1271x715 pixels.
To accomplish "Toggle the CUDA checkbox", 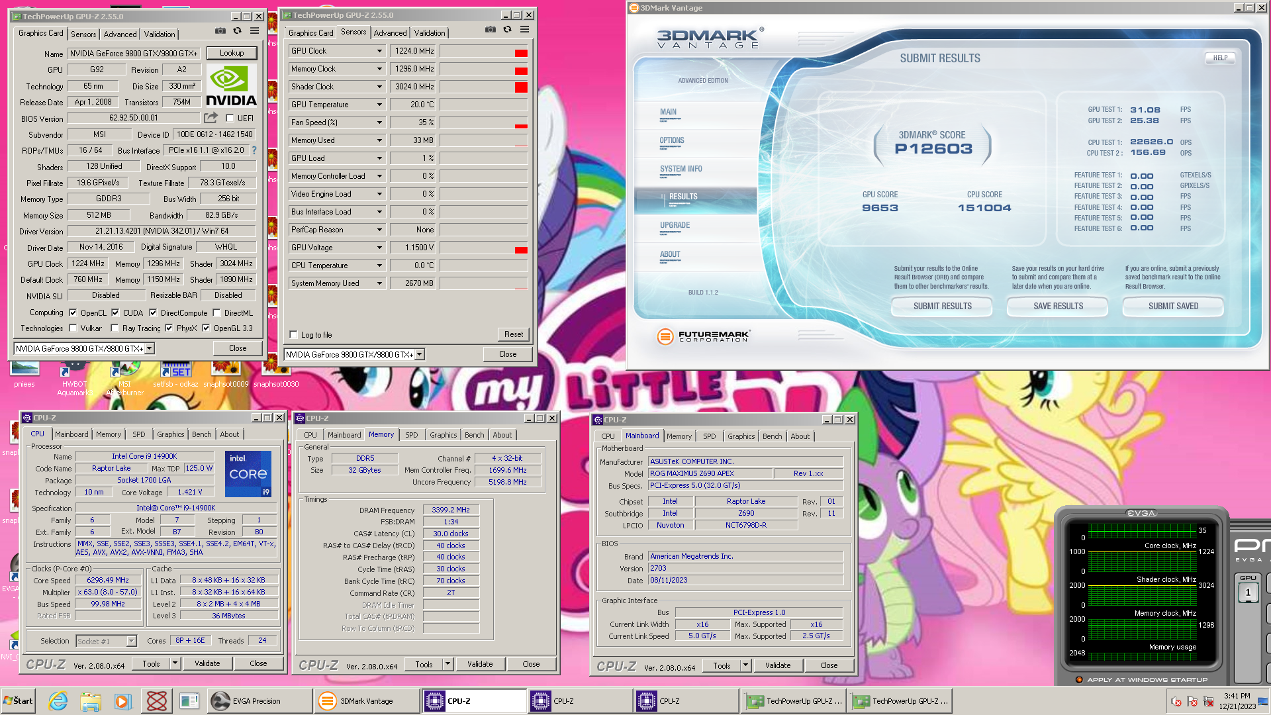I will click(x=115, y=313).
